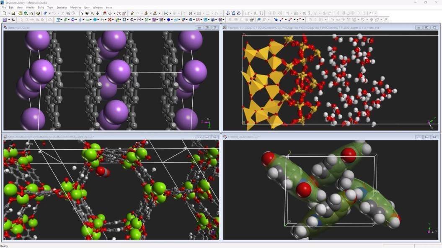Open the Build menu

(x=41, y=8)
